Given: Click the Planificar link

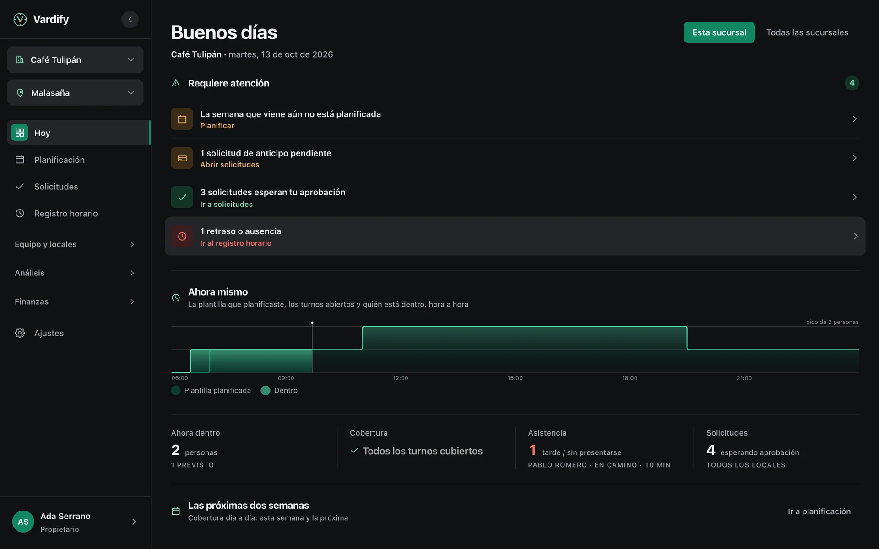Looking at the screenshot, I should [x=217, y=125].
